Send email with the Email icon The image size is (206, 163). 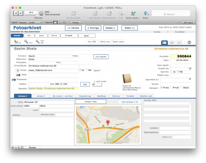(x=18, y=70)
